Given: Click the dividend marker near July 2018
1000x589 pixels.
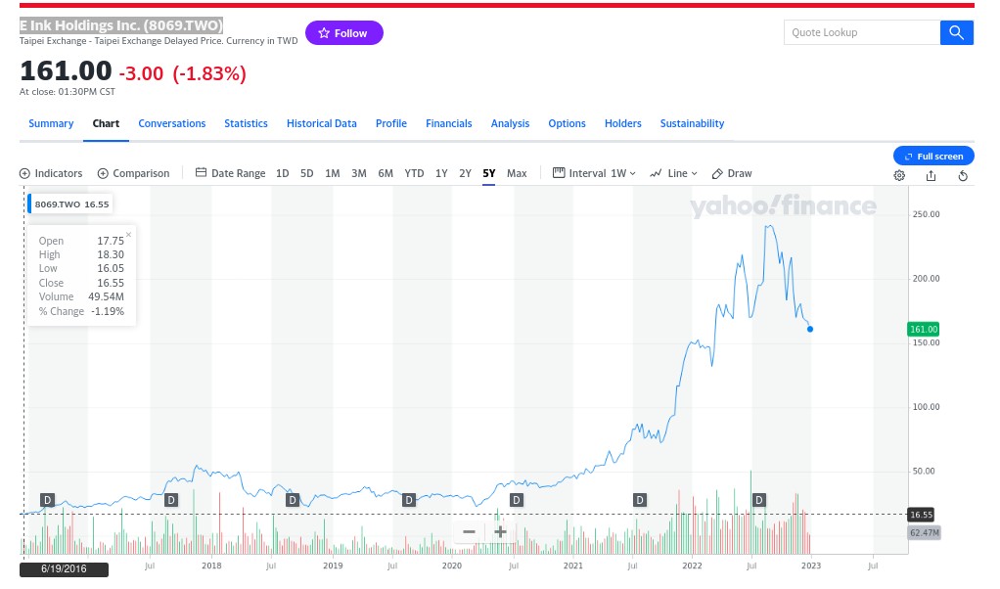Looking at the screenshot, I should (x=293, y=500).
